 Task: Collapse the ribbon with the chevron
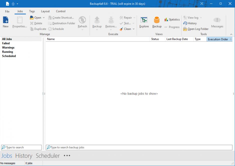coord(231,34)
